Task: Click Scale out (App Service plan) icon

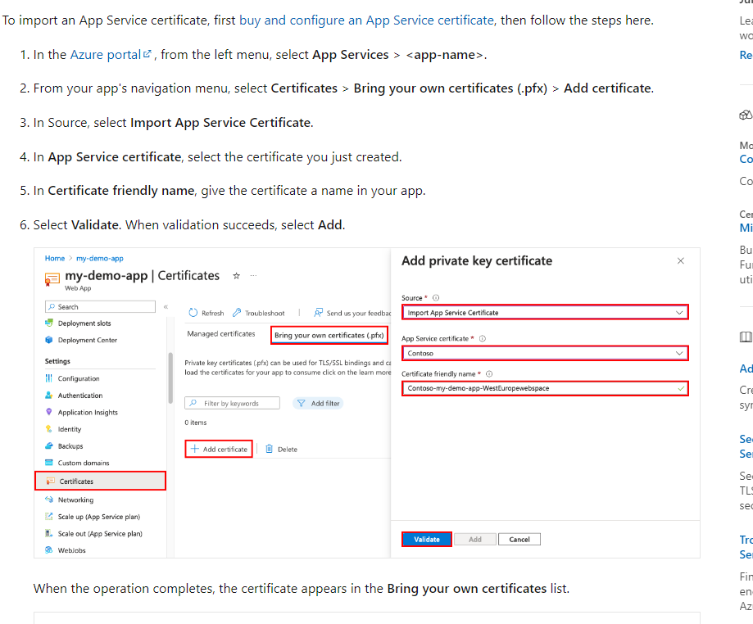Action: (x=49, y=533)
